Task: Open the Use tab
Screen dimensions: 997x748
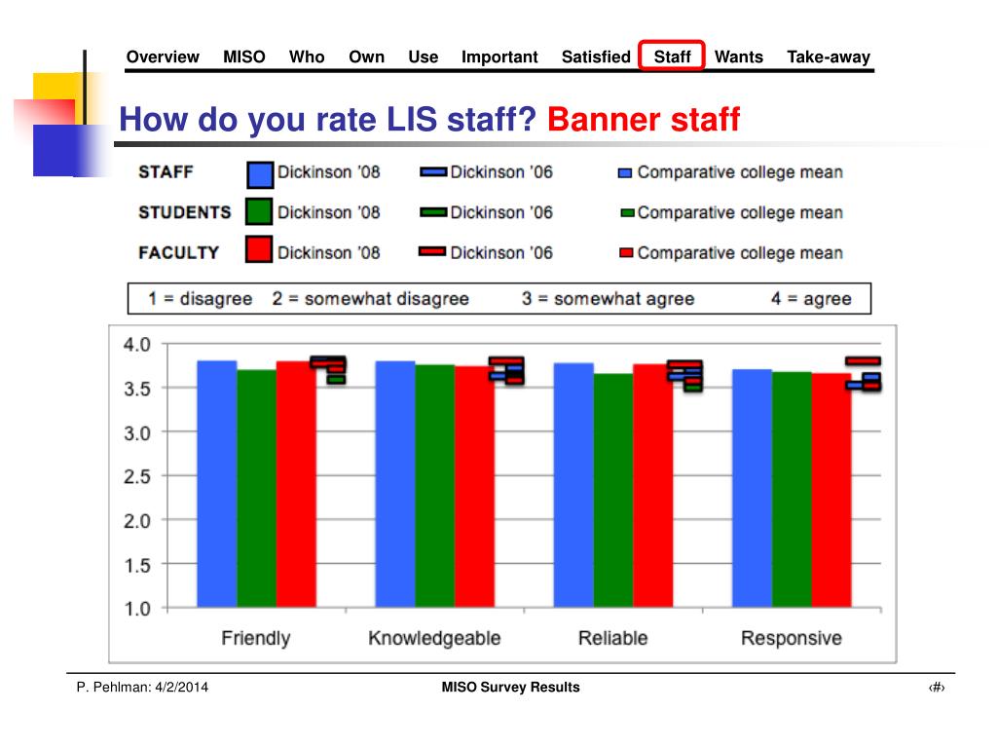Action: 424,57
